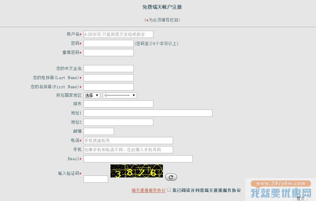Viewport: 316px width, 201px height.
Task: Open the region dropdown with dashes
Action: (120, 95)
